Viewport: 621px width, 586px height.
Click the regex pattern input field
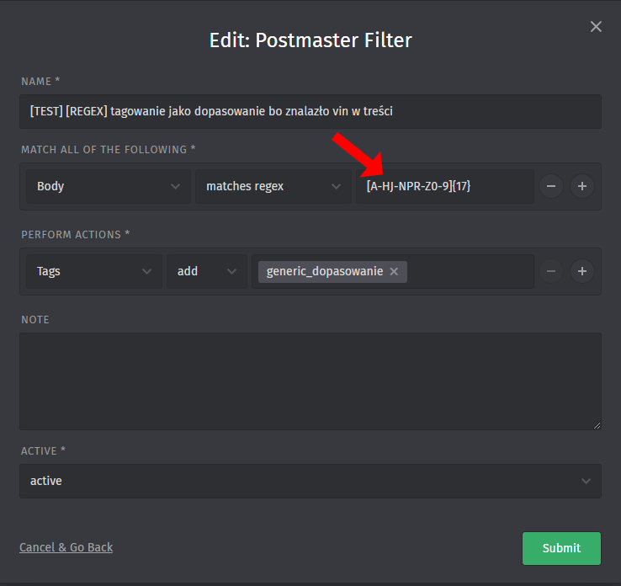coord(488,186)
